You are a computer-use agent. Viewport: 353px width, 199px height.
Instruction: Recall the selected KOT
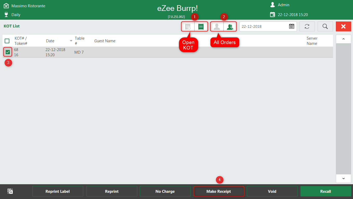pos(326,191)
